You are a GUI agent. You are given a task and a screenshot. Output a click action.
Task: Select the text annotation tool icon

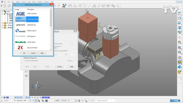(94, 5)
